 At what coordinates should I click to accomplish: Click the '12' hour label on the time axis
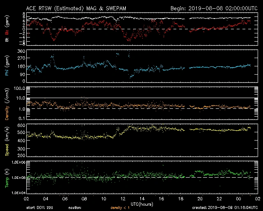[x=123, y=199]
